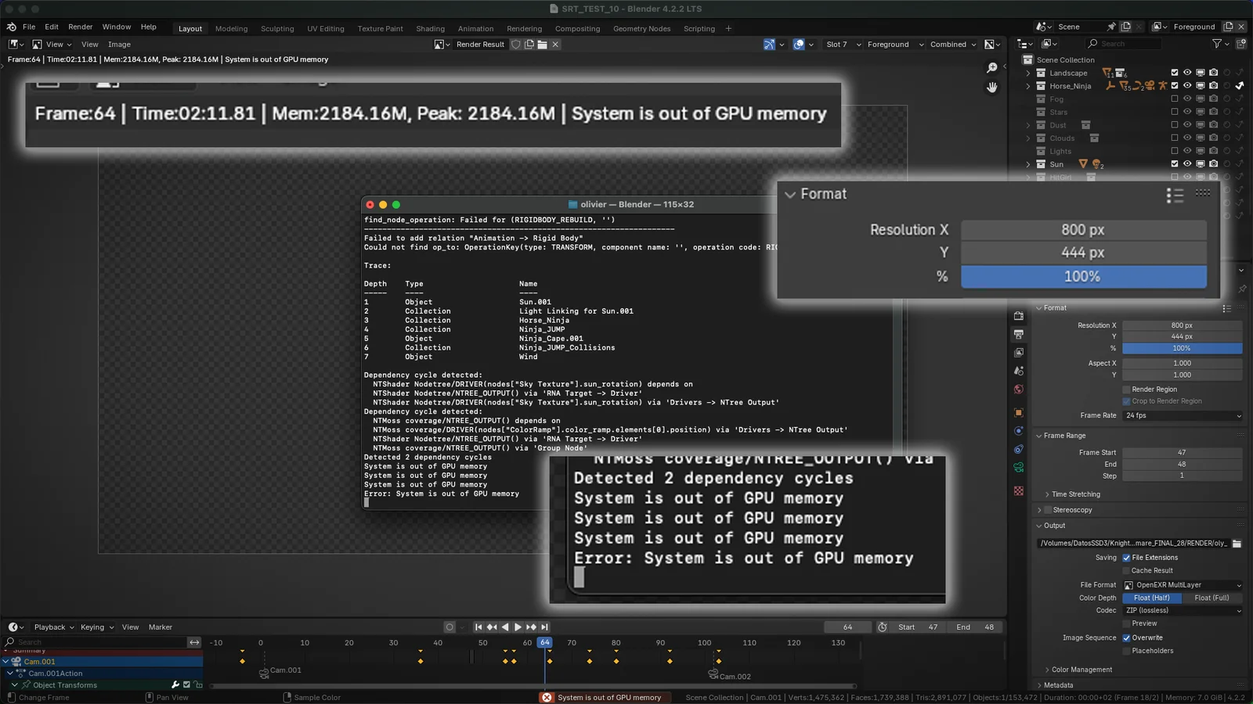Click the current frame field showing 64
Image resolution: width=1253 pixels, height=704 pixels.
(848, 627)
